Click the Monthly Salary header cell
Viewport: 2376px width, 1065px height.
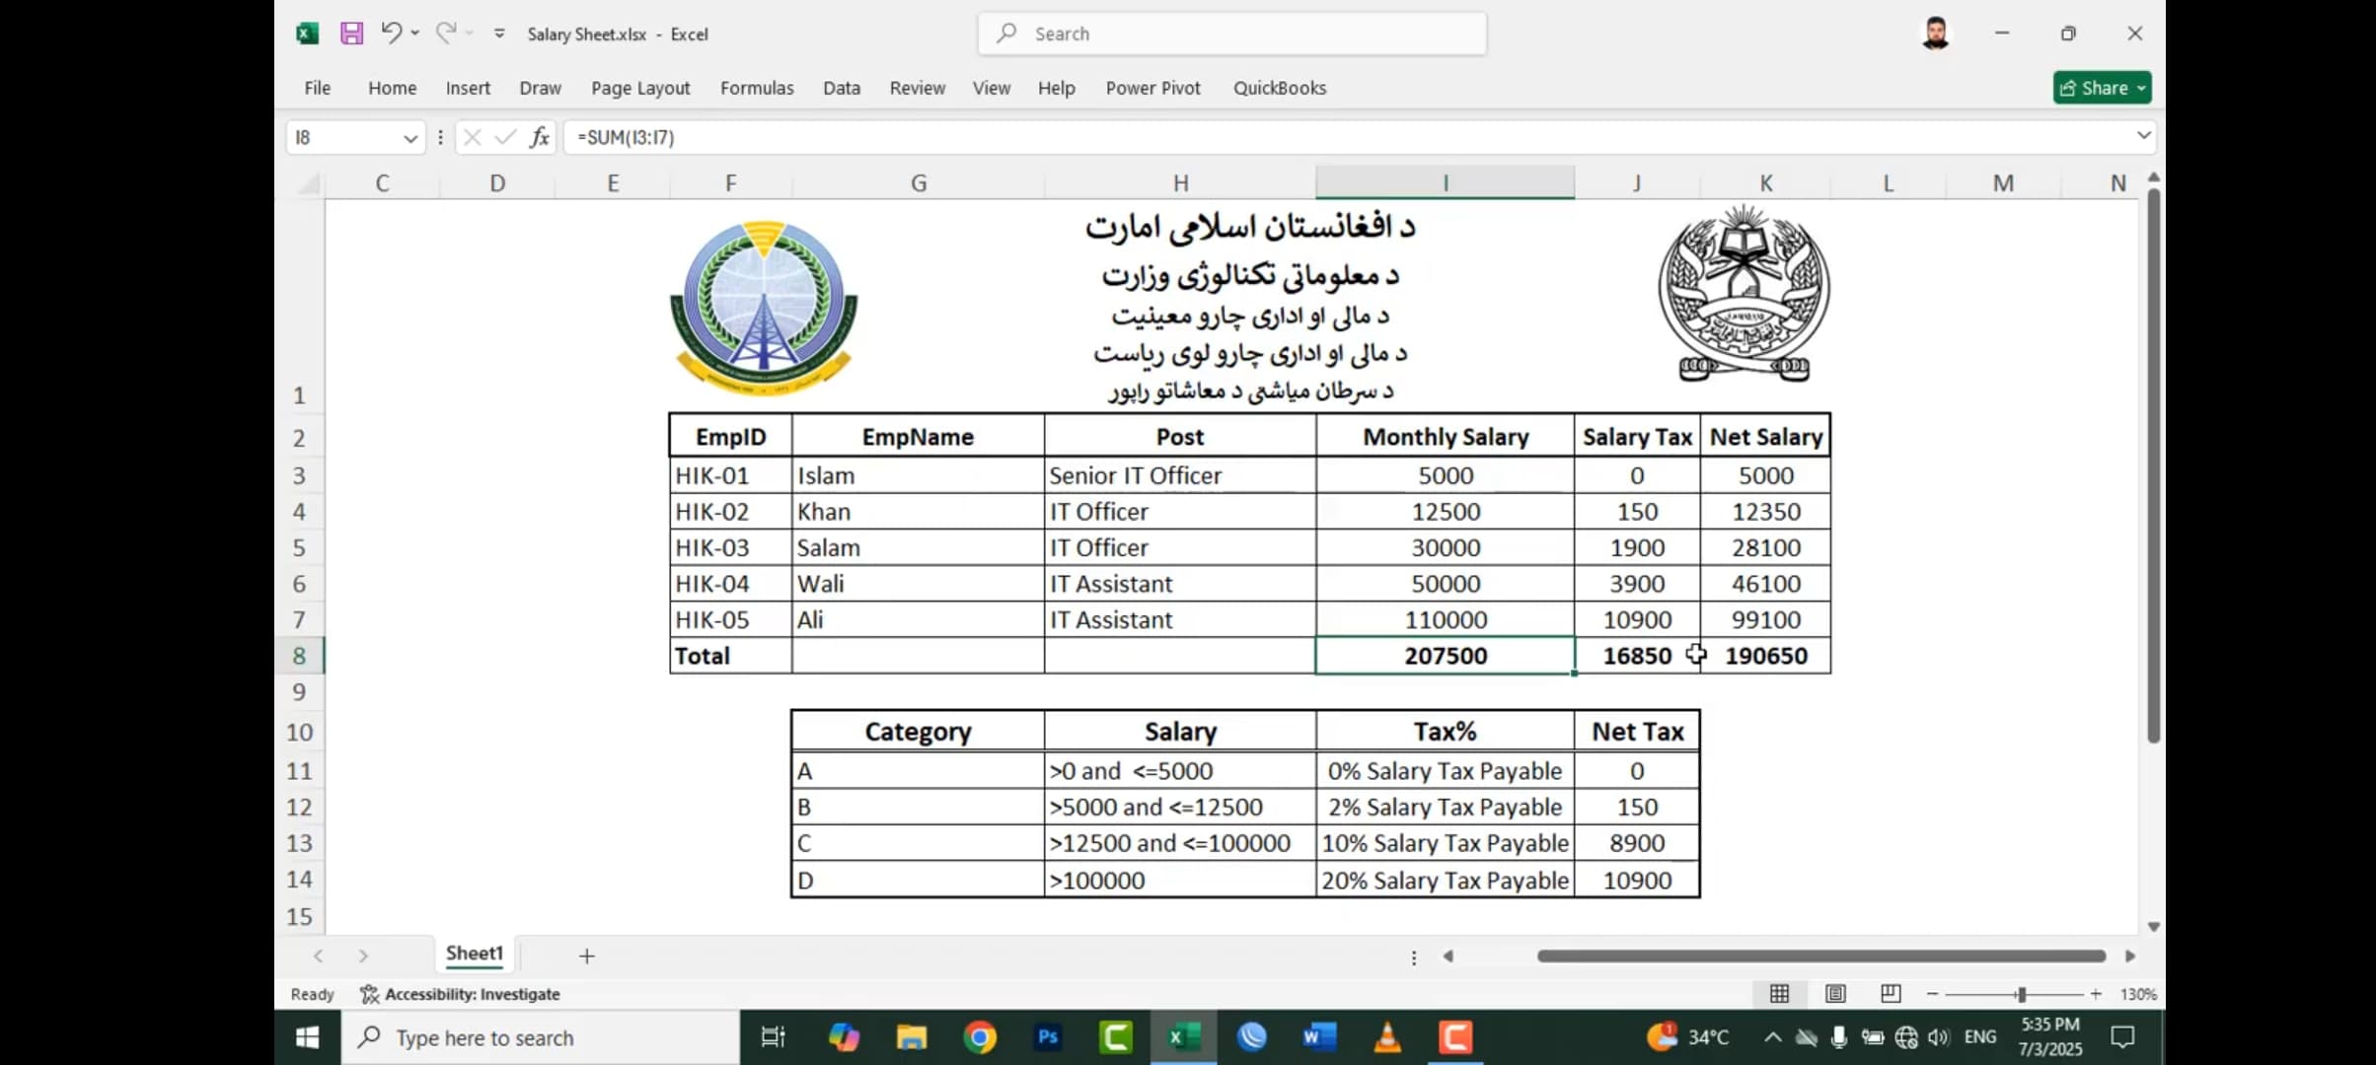coord(1445,437)
